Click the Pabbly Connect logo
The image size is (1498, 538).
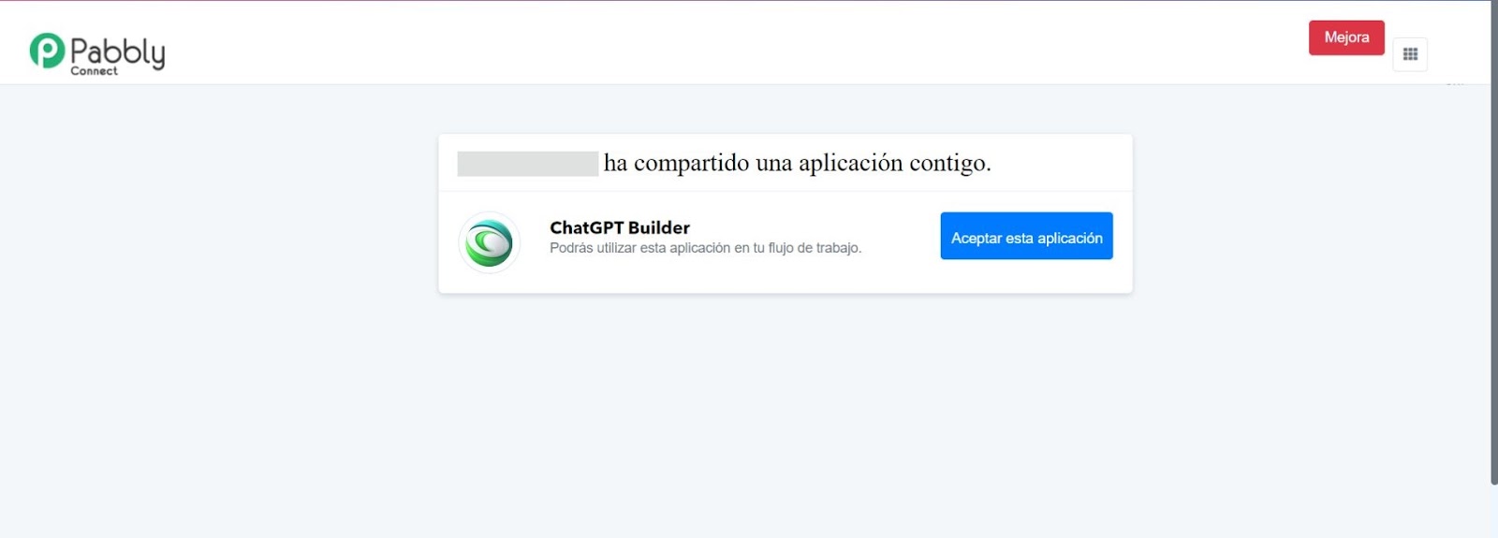pyautogui.click(x=97, y=54)
